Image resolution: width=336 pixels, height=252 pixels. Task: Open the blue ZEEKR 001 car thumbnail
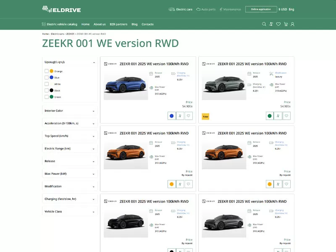click(126, 86)
